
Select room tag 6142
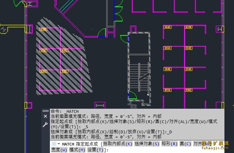pyautogui.click(x=188, y=48)
